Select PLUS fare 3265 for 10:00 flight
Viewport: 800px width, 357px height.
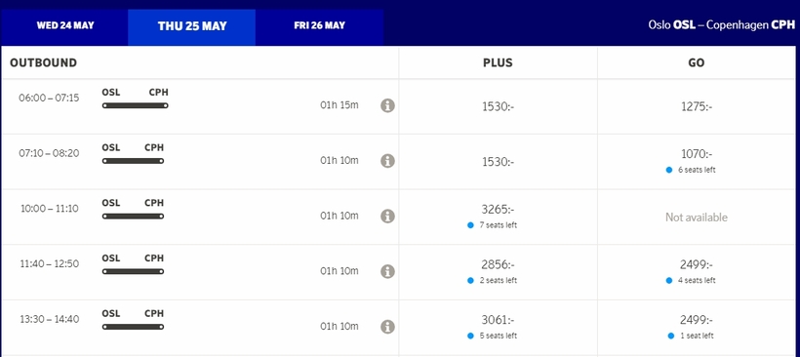[x=498, y=217]
